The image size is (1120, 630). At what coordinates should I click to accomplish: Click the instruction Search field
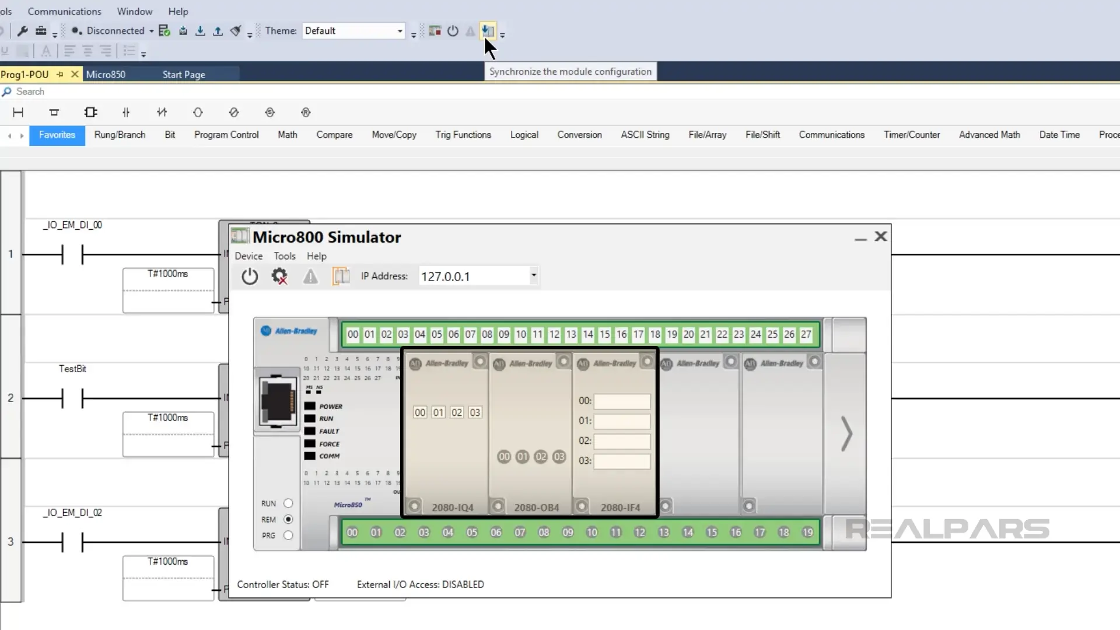(560, 92)
